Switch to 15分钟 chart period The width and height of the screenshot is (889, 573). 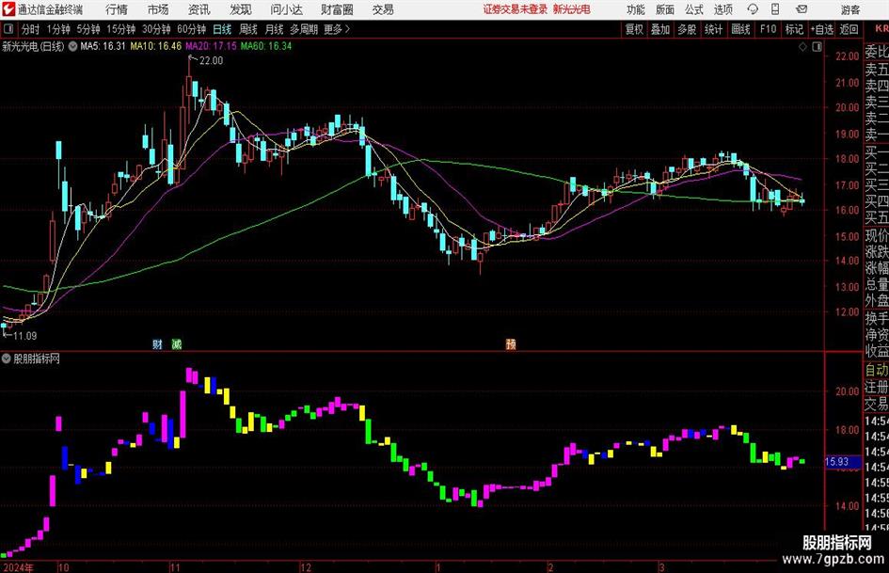(x=121, y=29)
